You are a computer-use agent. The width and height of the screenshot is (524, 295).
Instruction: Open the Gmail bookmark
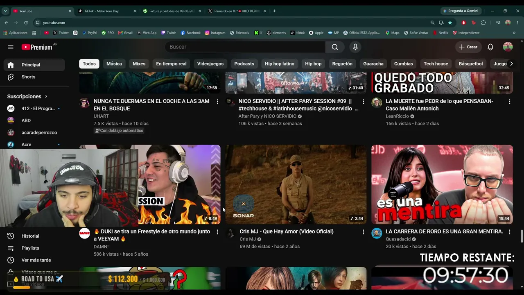[x=125, y=33]
